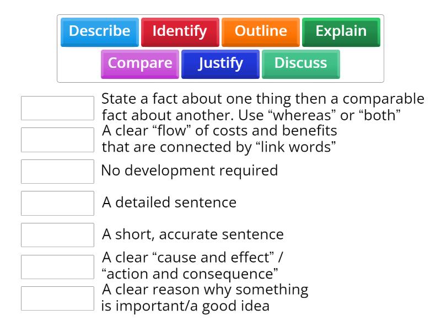Choose the "Explain" tile
The height and width of the screenshot is (331, 441).
point(341,31)
